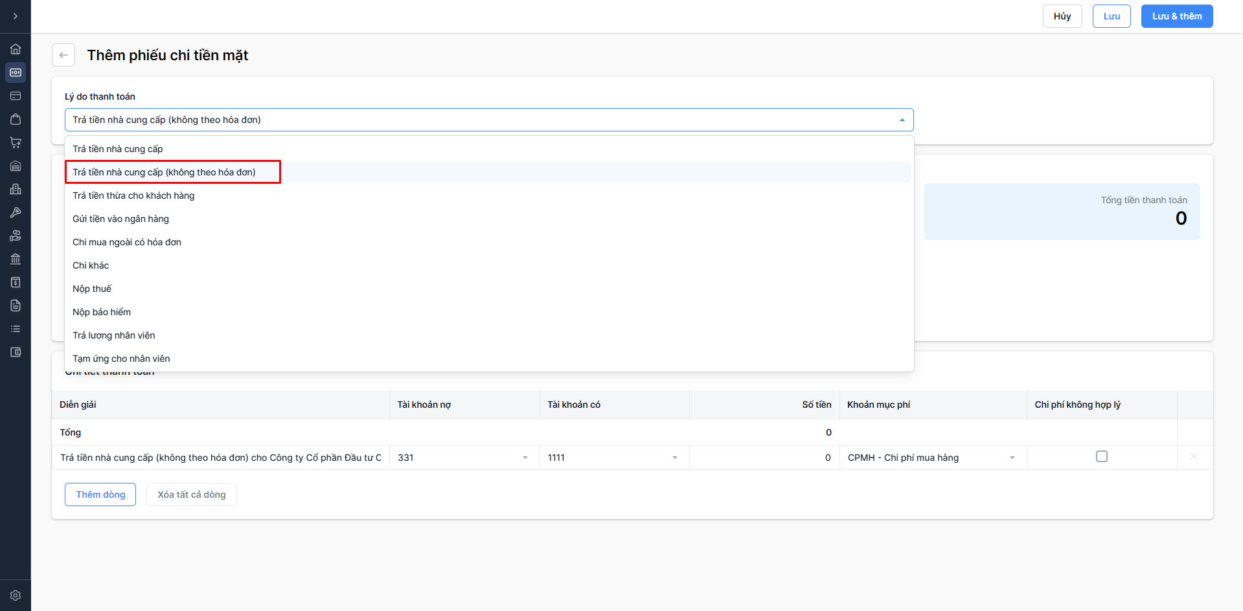The height and width of the screenshot is (611, 1243).
Task: Open the wallet icon in sidebar
Action: [x=16, y=352]
